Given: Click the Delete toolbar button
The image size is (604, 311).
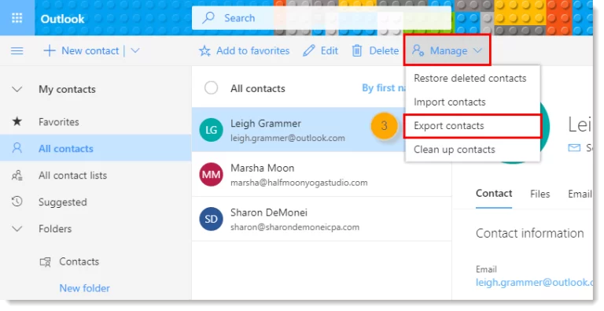Looking at the screenshot, I should coord(375,50).
